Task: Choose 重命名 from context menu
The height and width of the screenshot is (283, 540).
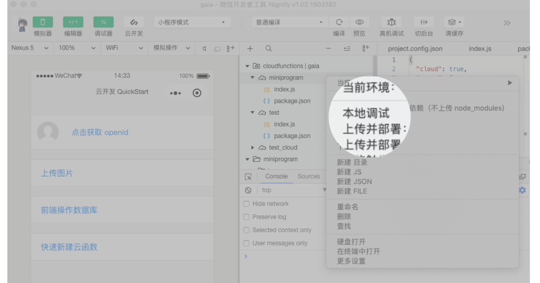Action: (x=348, y=207)
